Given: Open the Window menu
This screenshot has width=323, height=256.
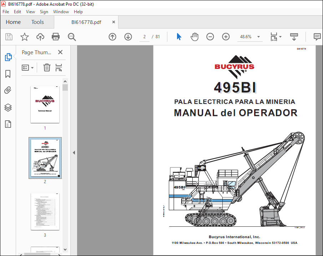Looking at the screenshot, I should (x=61, y=12).
